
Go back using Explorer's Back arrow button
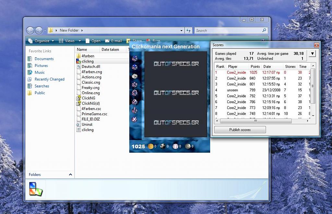(x=30, y=30)
